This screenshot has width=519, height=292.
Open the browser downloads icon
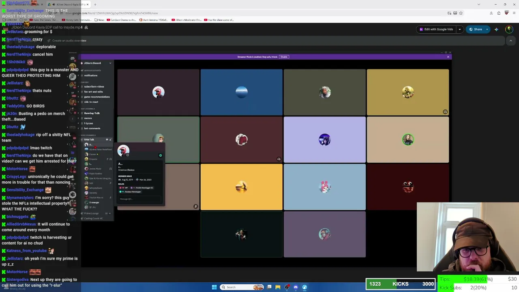pyautogui.click(x=491, y=13)
